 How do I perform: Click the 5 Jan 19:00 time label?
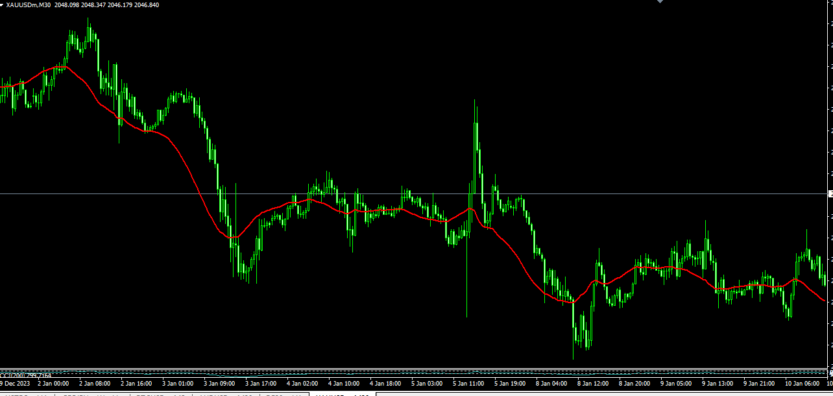510,384
